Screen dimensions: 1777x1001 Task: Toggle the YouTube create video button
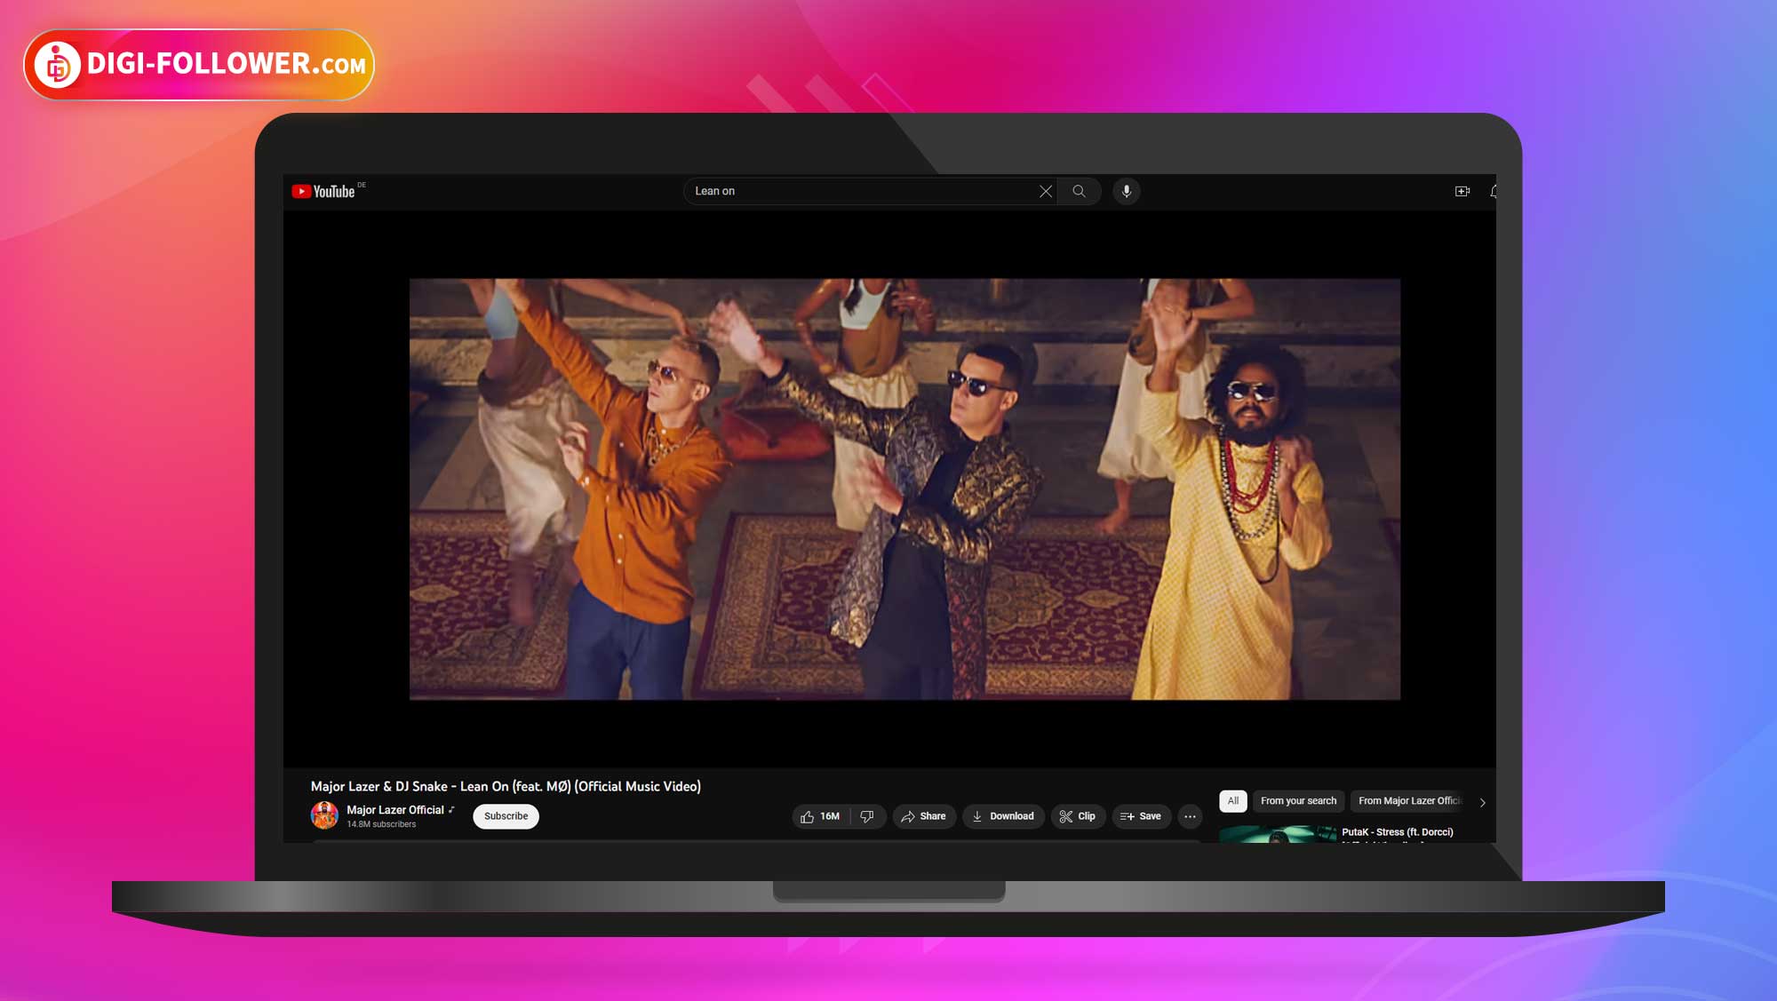(1461, 190)
